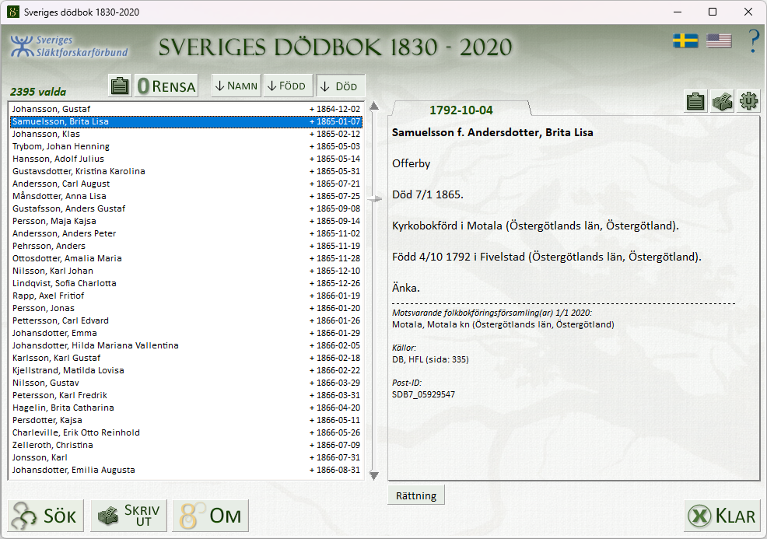Click the source text DB, HFL (sida: 335)
The height and width of the screenshot is (539, 767).
tap(430, 359)
